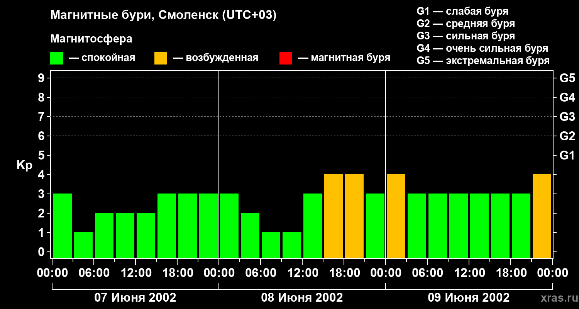
Task: Click the right-axis G1 level label
Action: [567, 155]
